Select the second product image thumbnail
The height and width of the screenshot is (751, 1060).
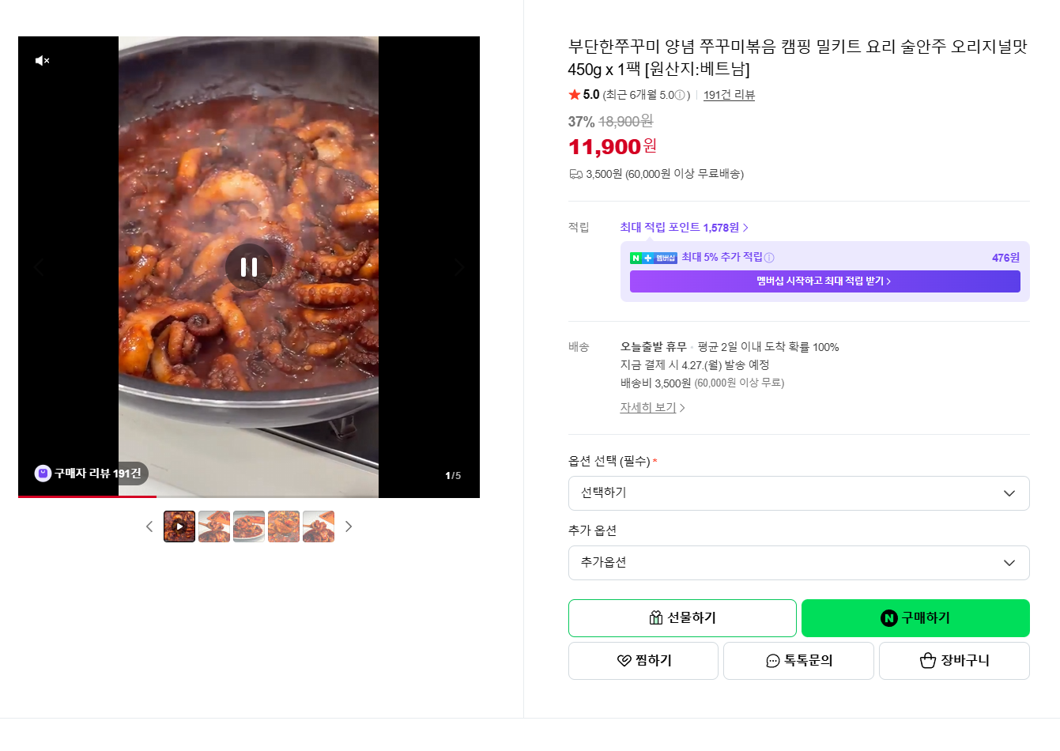[213, 526]
